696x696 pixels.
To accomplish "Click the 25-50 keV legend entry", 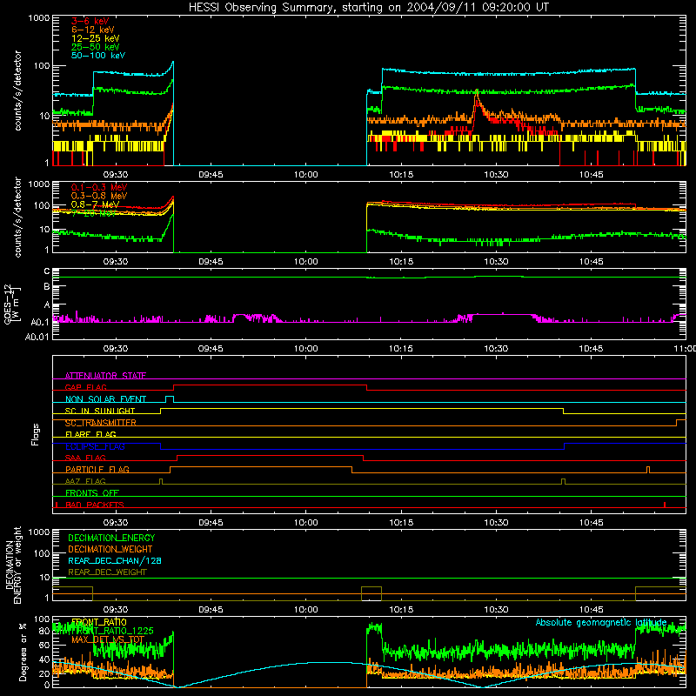I will point(95,47).
